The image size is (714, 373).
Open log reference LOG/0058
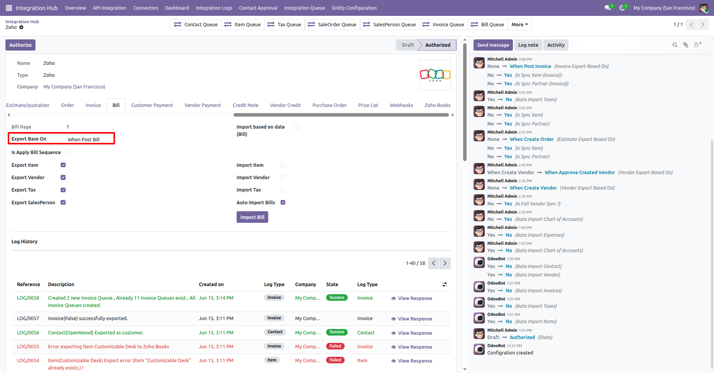pyautogui.click(x=28, y=298)
